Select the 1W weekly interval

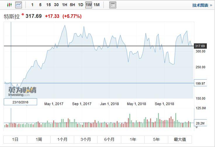pyautogui.click(x=89, y=5)
